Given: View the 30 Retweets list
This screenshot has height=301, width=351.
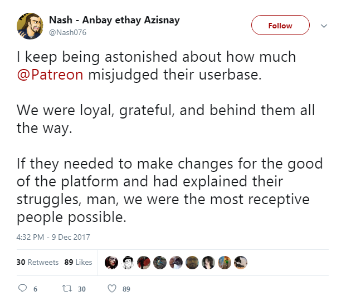Looking at the screenshot, I should coord(37,262).
